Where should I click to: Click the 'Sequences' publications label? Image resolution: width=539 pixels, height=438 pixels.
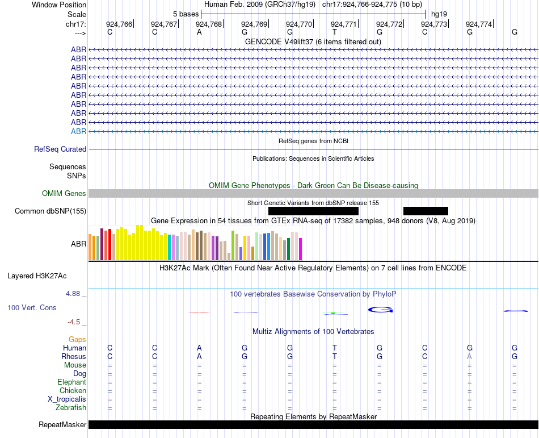68,167
